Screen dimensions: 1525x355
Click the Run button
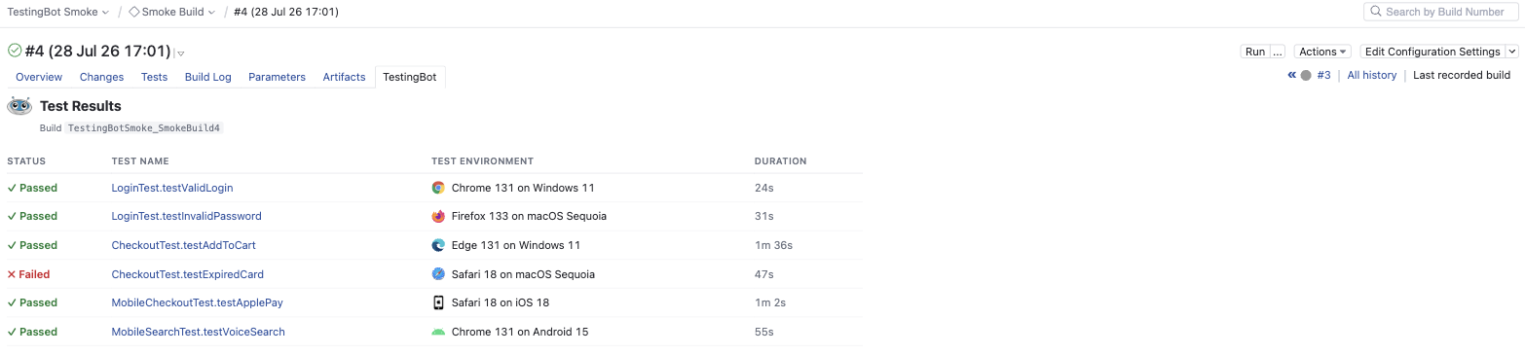(1255, 52)
